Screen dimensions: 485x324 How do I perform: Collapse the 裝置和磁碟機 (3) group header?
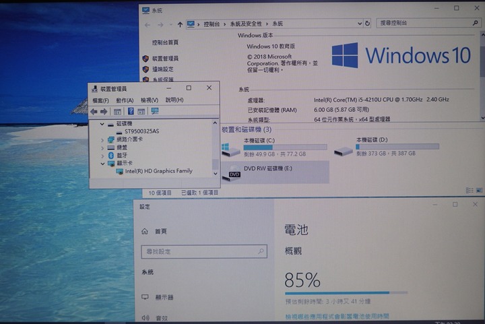[247, 129]
